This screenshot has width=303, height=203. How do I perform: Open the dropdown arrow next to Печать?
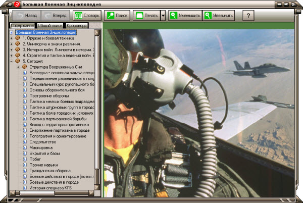(x=163, y=16)
